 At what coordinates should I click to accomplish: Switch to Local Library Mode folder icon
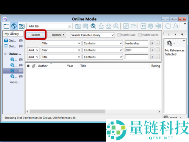point(6,26)
